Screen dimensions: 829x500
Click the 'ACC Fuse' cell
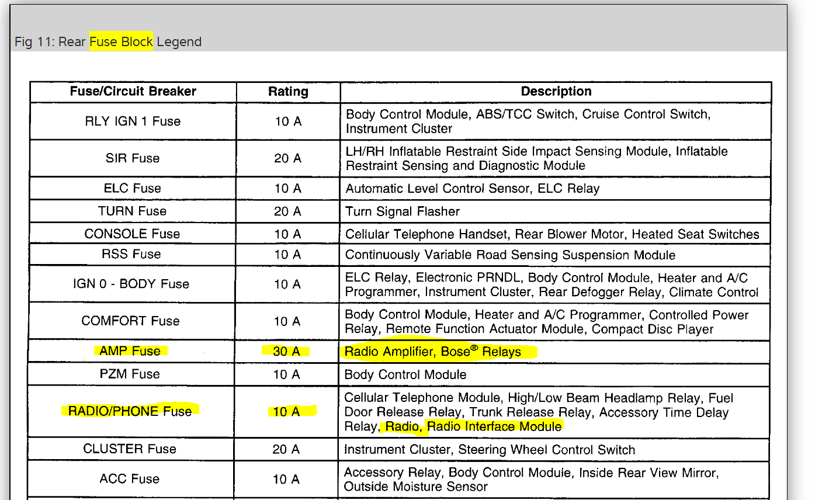(x=130, y=479)
